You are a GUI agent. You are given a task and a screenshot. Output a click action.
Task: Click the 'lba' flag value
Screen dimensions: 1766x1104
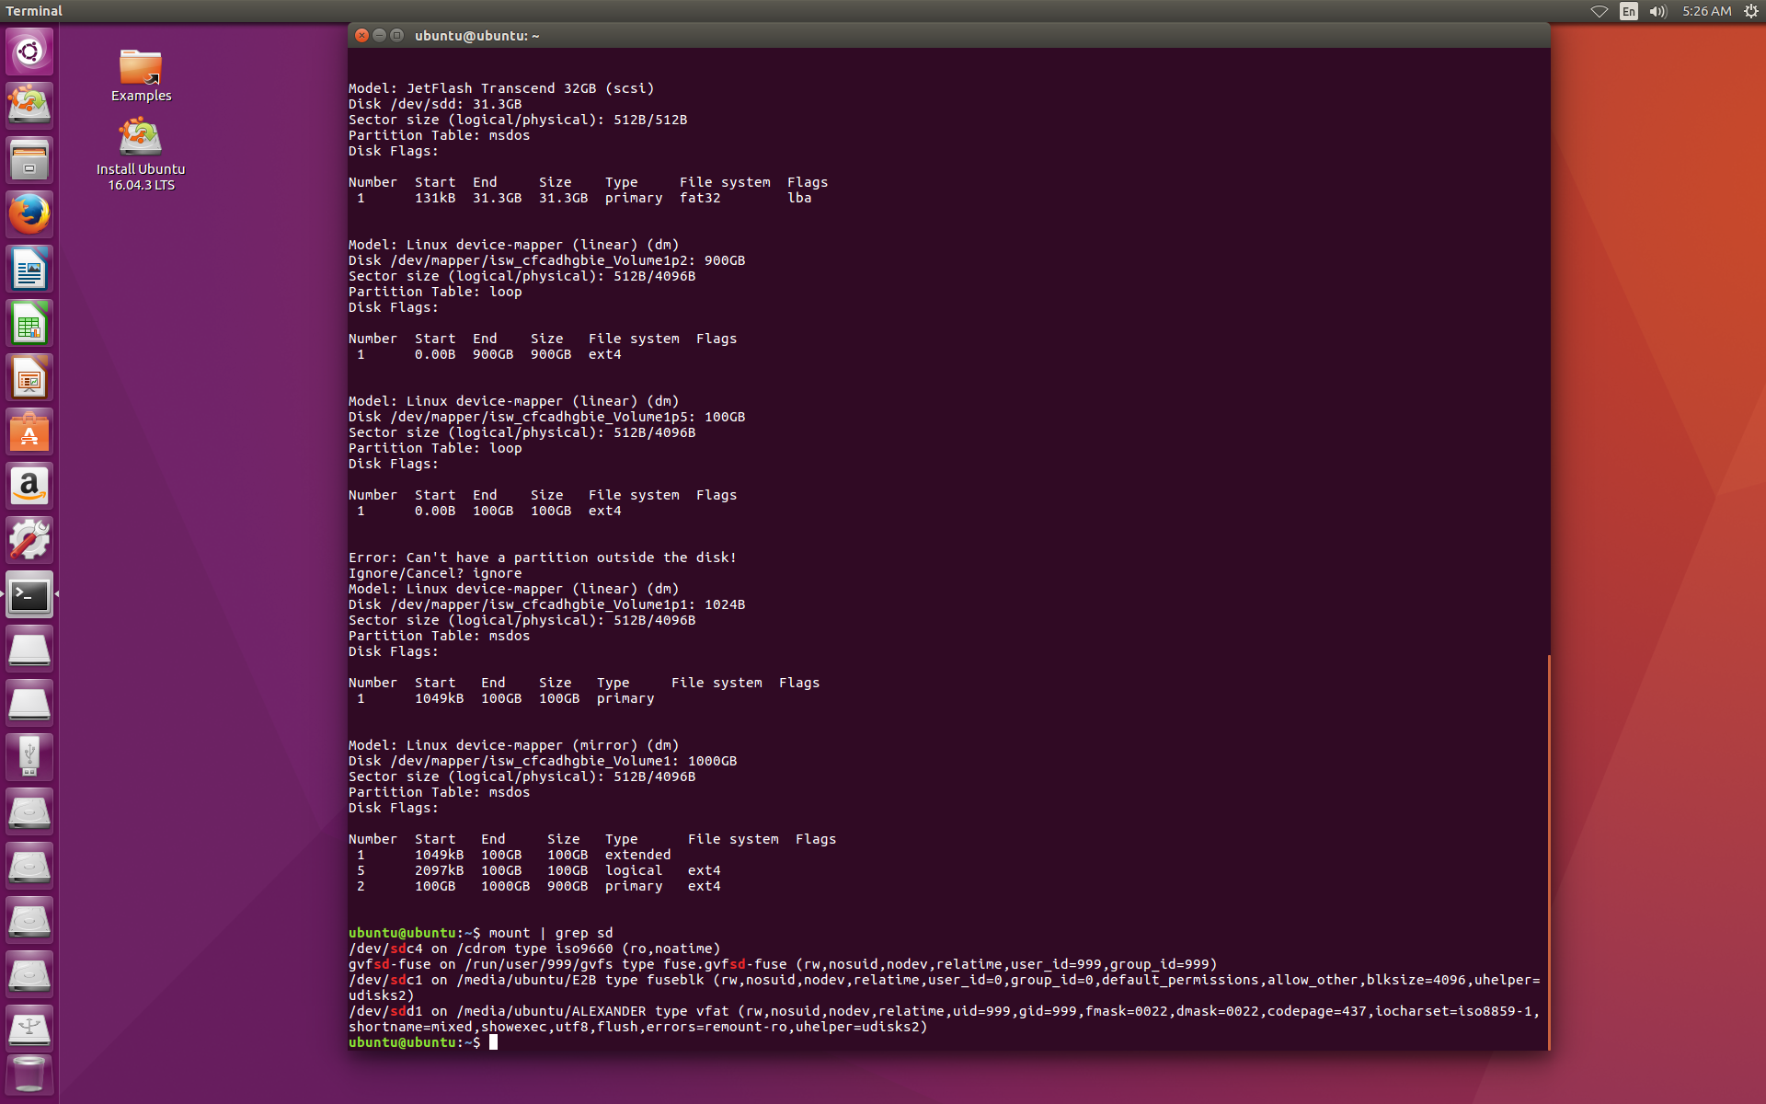click(799, 198)
